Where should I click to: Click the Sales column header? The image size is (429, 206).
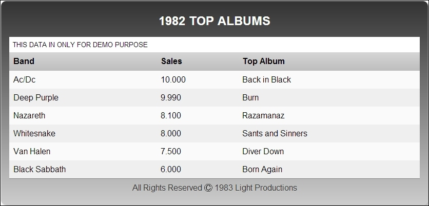point(171,61)
